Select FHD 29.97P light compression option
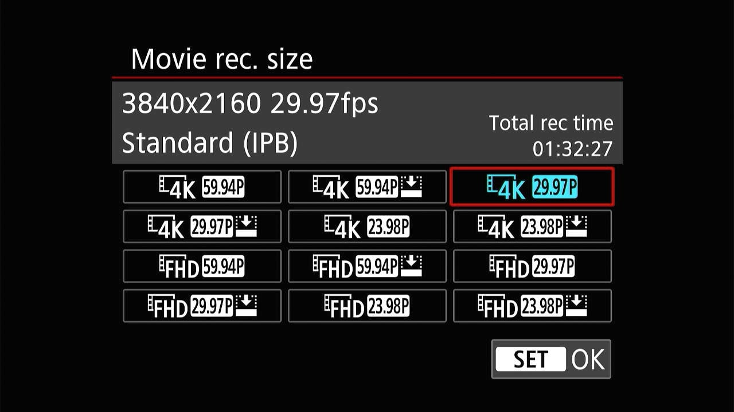Viewport: 734px width, 412px height. tap(202, 306)
